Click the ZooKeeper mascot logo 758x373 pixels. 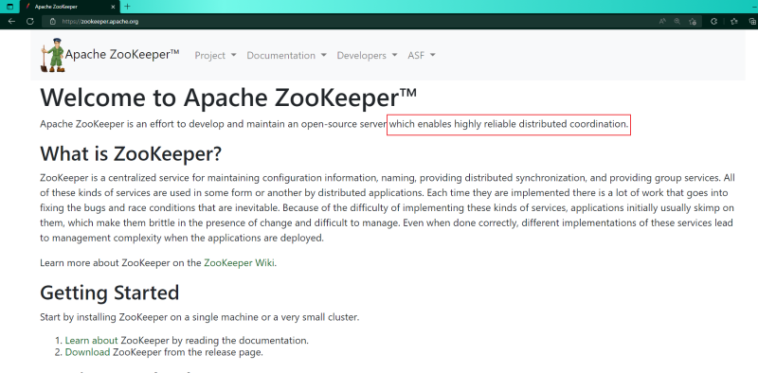coord(53,55)
